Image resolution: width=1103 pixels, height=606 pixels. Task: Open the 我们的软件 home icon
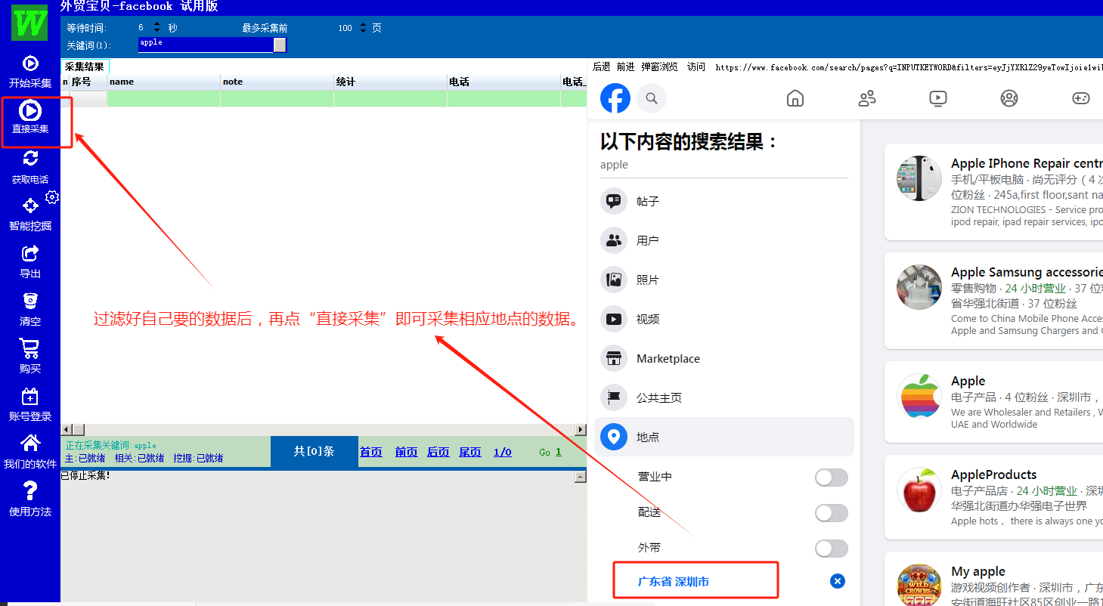tap(30, 443)
